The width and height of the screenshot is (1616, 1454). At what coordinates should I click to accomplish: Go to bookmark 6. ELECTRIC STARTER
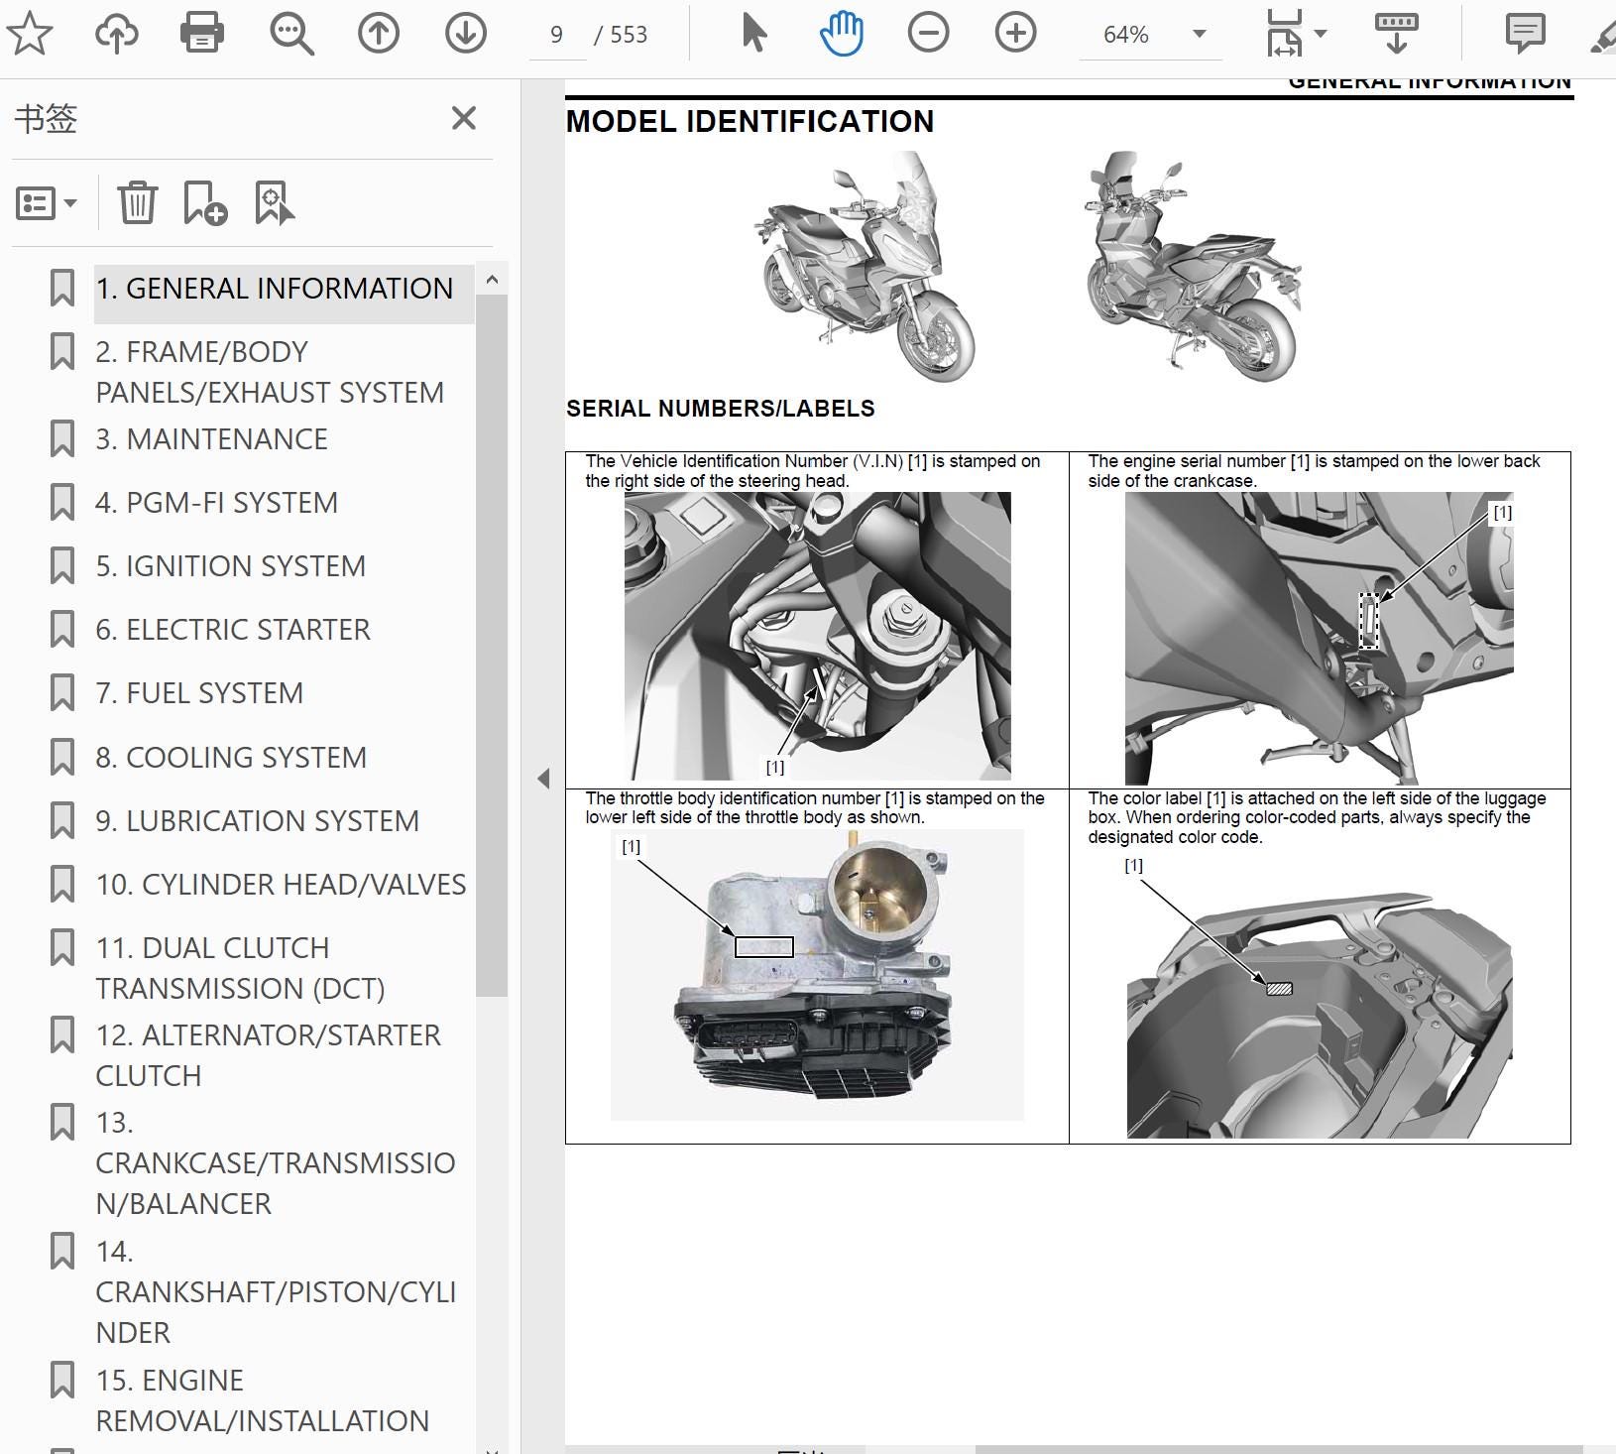click(x=233, y=630)
